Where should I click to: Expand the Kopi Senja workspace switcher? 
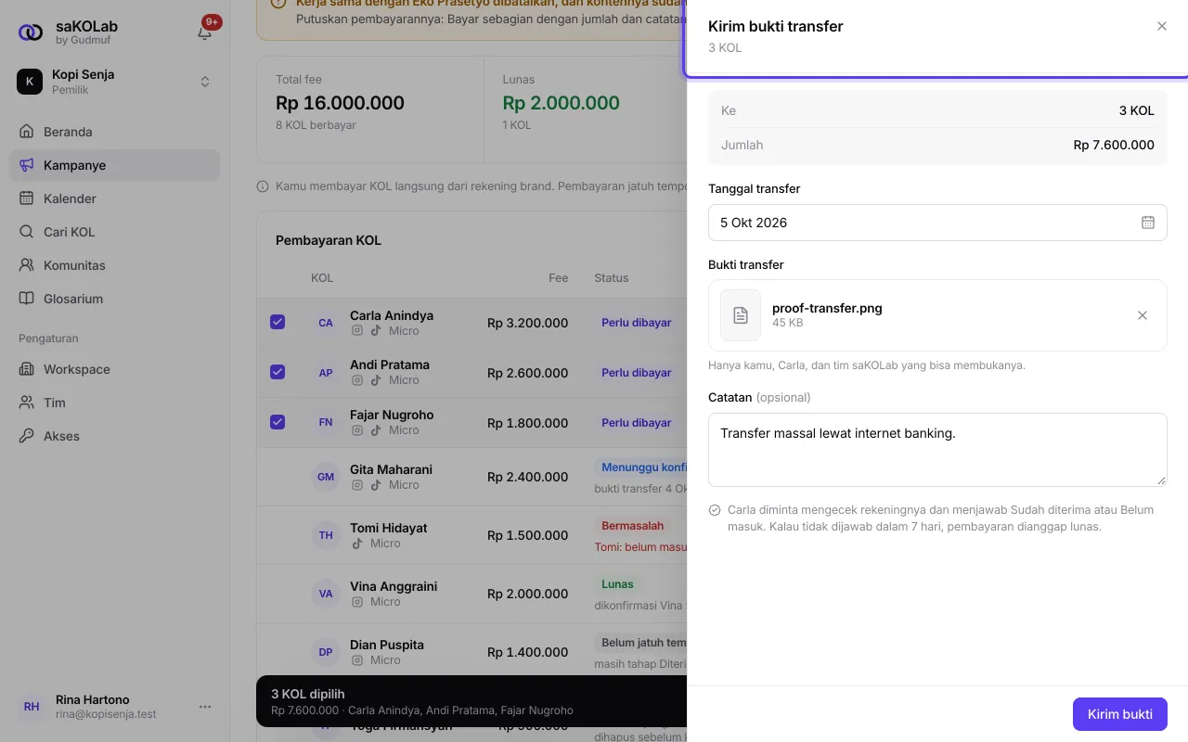pos(205,82)
